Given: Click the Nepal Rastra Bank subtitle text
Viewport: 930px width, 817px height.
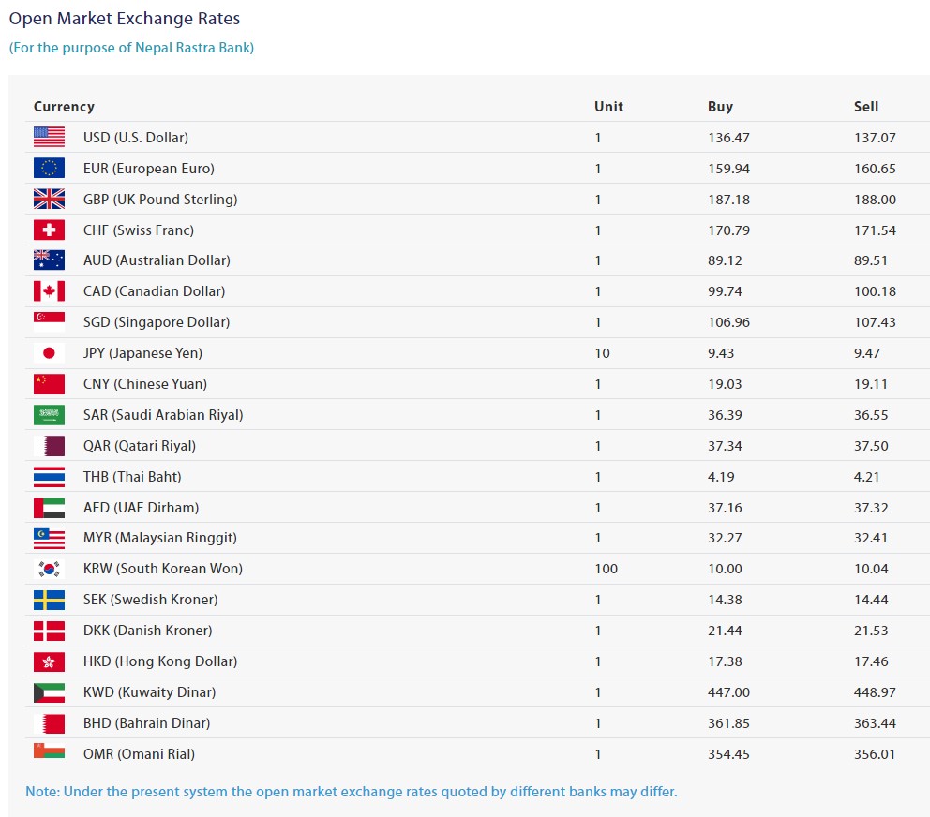Looking at the screenshot, I should pyautogui.click(x=131, y=48).
